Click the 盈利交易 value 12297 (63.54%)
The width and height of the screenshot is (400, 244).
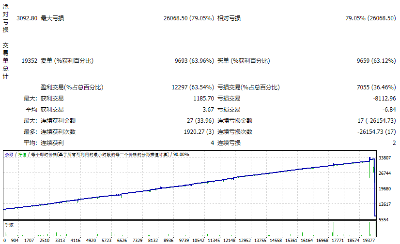tap(192, 87)
